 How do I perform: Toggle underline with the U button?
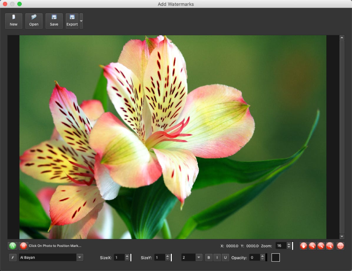pyautogui.click(x=225, y=258)
